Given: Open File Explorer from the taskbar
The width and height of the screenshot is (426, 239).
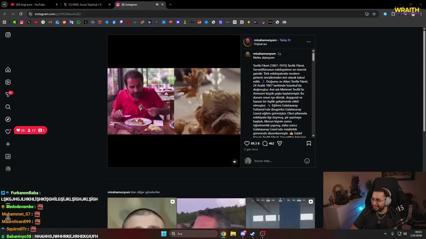Looking at the screenshot, I should coord(233,234).
